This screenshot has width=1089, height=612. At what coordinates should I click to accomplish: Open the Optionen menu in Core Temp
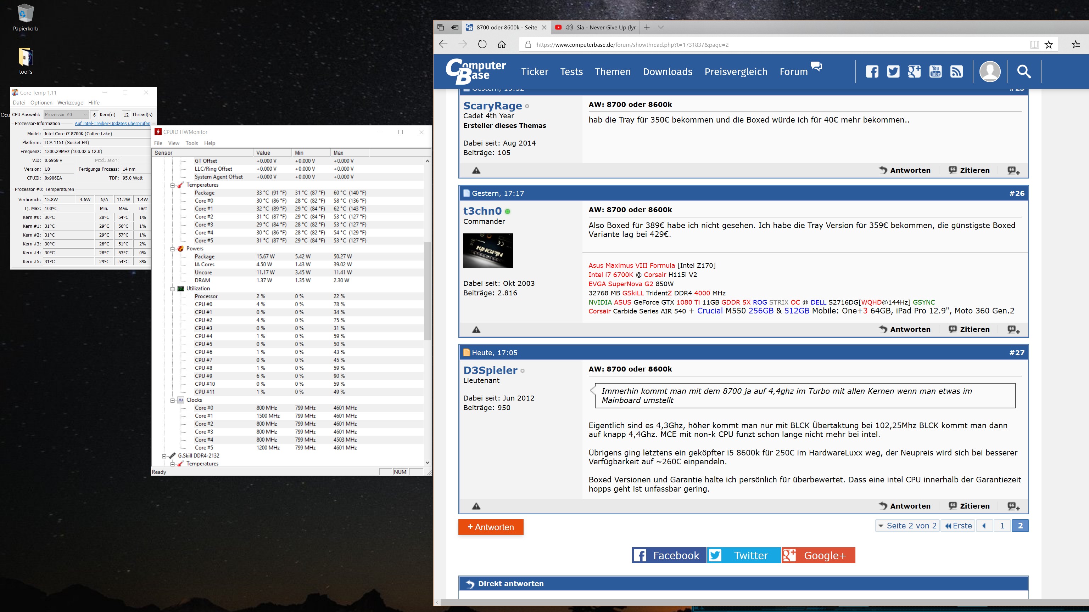coord(41,103)
